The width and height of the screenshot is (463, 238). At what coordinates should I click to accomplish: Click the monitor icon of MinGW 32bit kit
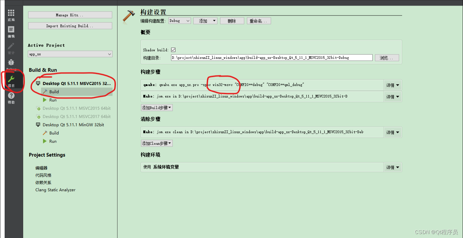[38, 125]
